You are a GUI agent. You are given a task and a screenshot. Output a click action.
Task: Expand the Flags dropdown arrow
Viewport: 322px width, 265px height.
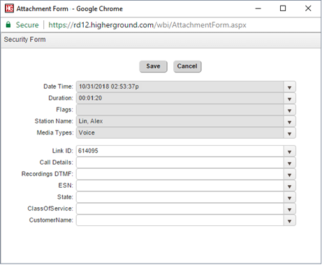point(290,110)
